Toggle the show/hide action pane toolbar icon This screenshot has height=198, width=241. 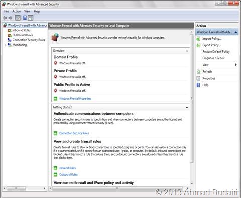(x=31, y=18)
